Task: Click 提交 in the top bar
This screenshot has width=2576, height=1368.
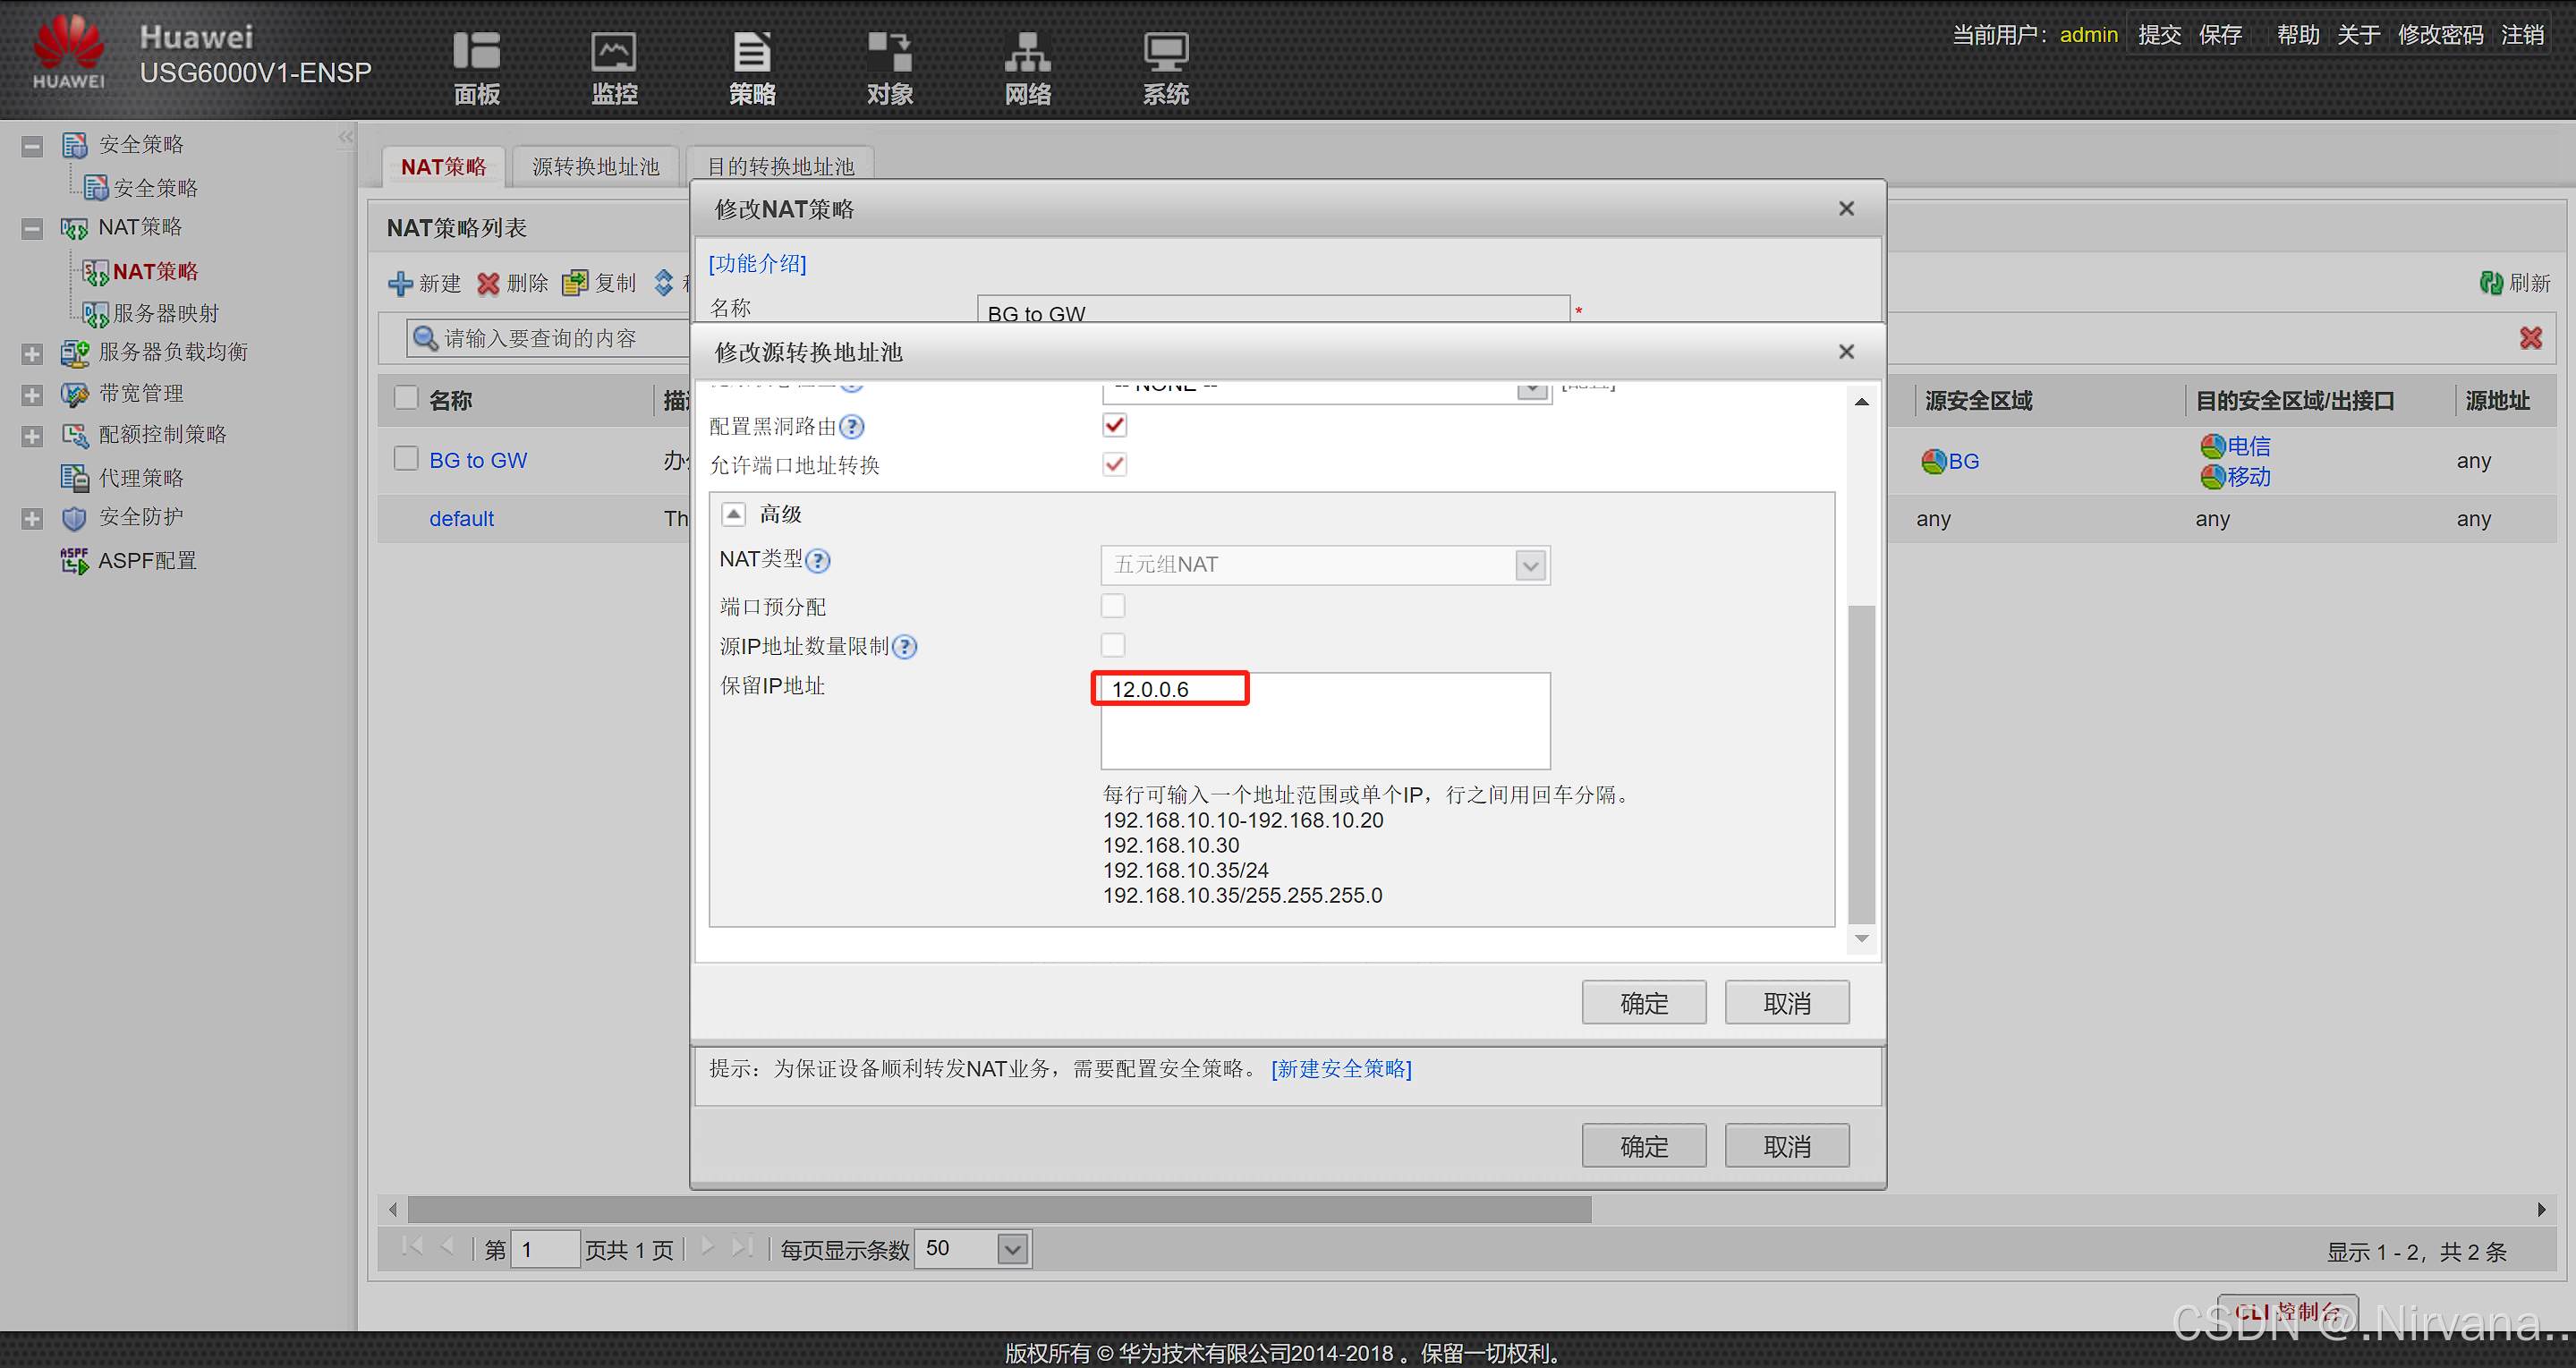Action: tap(2159, 35)
